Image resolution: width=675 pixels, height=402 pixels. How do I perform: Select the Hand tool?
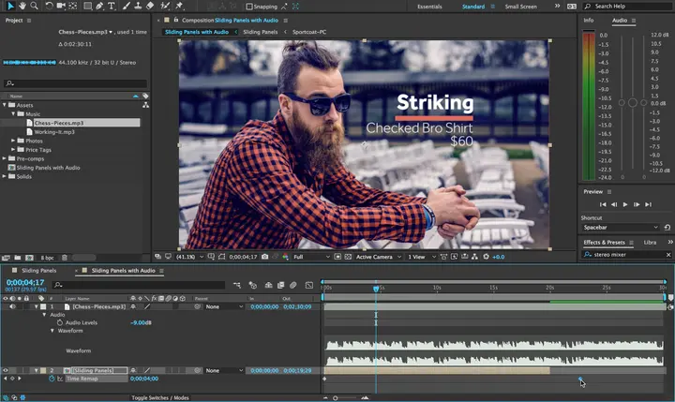tap(22, 6)
